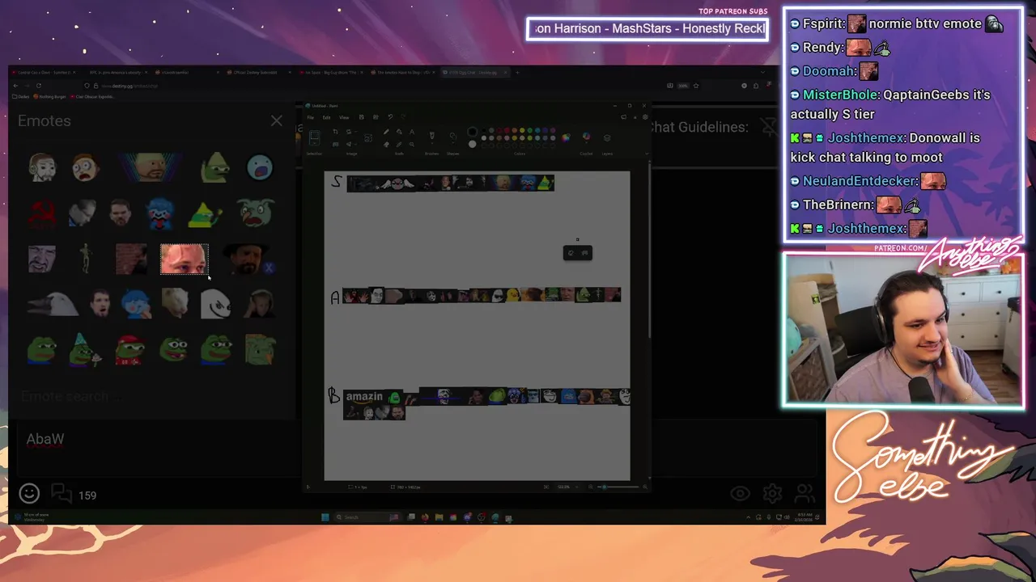This screenshot has width=1036, height=582.
Task: Select the Color 1 black circle
Action: (472, 132)
